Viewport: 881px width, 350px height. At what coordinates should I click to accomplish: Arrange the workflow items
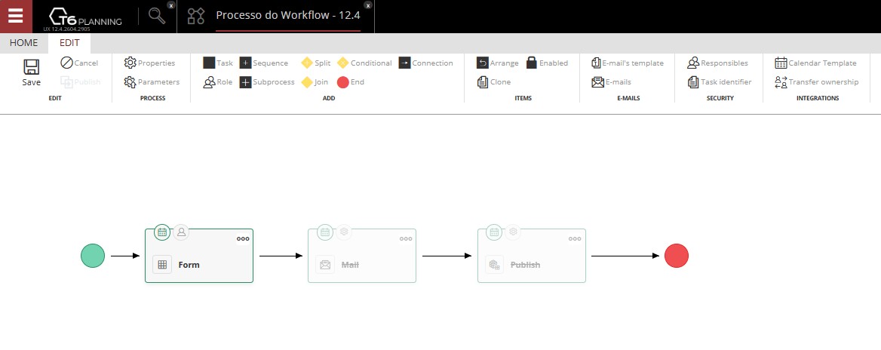coord(497,63)
